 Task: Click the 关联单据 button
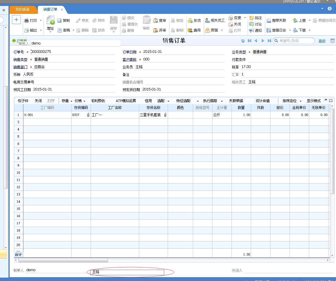pos(236,101)
